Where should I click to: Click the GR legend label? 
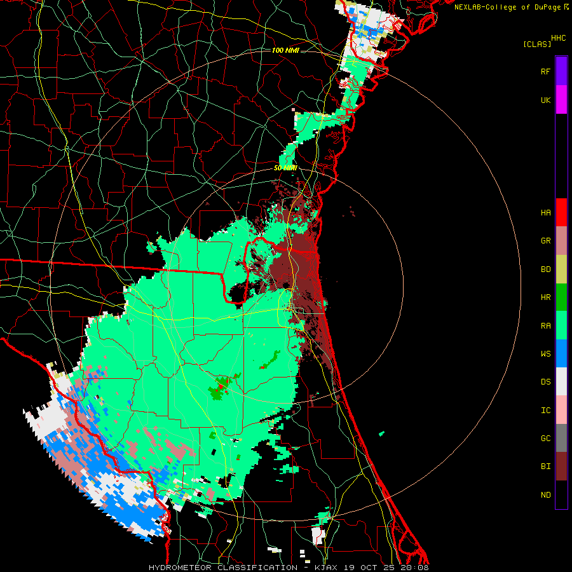(546, 241)
